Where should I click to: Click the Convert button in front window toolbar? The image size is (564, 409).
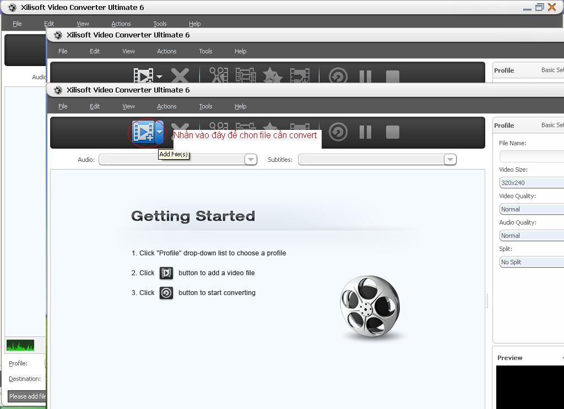pos(338,132)
